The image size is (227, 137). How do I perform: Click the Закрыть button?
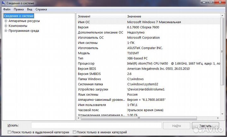205,126
